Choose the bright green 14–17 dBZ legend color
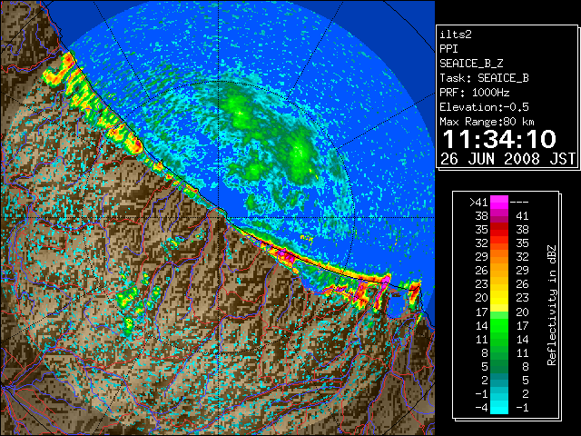The image size is (581, 436). [499, 325]
